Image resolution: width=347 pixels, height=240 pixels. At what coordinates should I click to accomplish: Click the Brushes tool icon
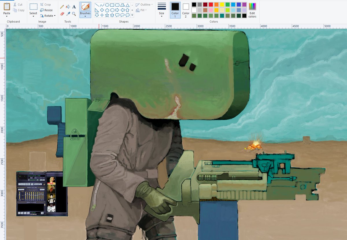point(85,7)
